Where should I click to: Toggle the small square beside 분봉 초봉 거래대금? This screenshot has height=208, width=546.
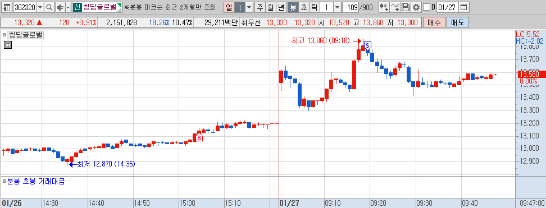pos(4,181)
